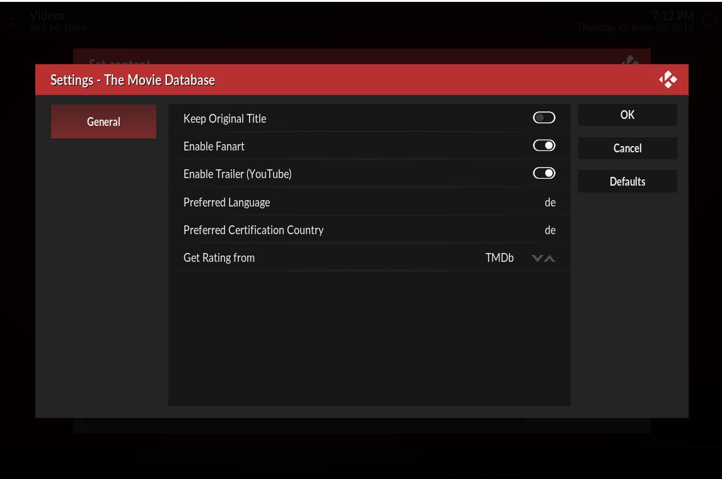The image size is (722, 479).
Task: Click the down arrow for Get Rating from
Action: coord(537,258)
